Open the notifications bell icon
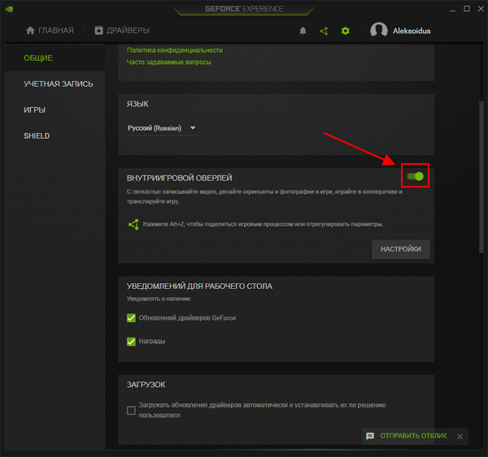Image resolution: width=488 pixels, height=457 pixels. [x=303, y=31]
